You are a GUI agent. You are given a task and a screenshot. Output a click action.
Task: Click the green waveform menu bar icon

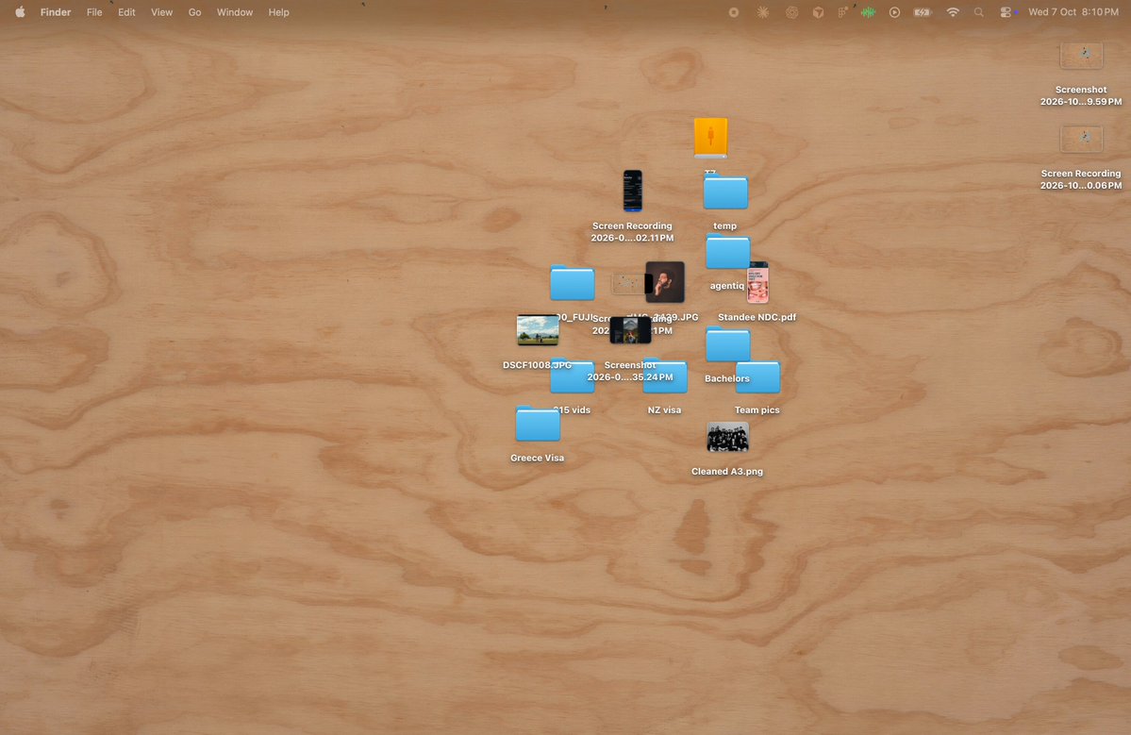pos(868,12)
